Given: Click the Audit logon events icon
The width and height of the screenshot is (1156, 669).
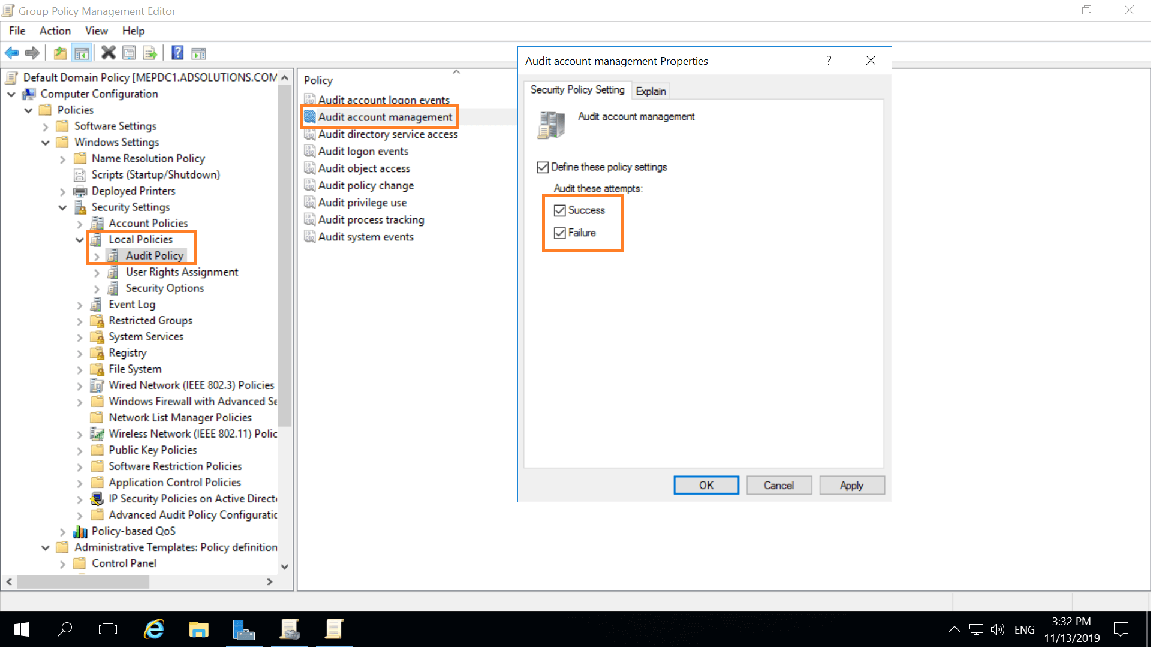Looking at the screenshot, I should [309, 150].
